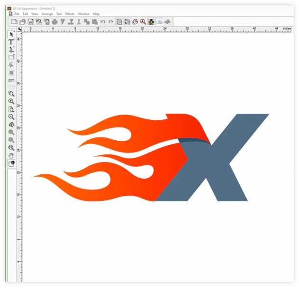Open the Help menu
Screen dimensions: 299x288
coord(96,14)
